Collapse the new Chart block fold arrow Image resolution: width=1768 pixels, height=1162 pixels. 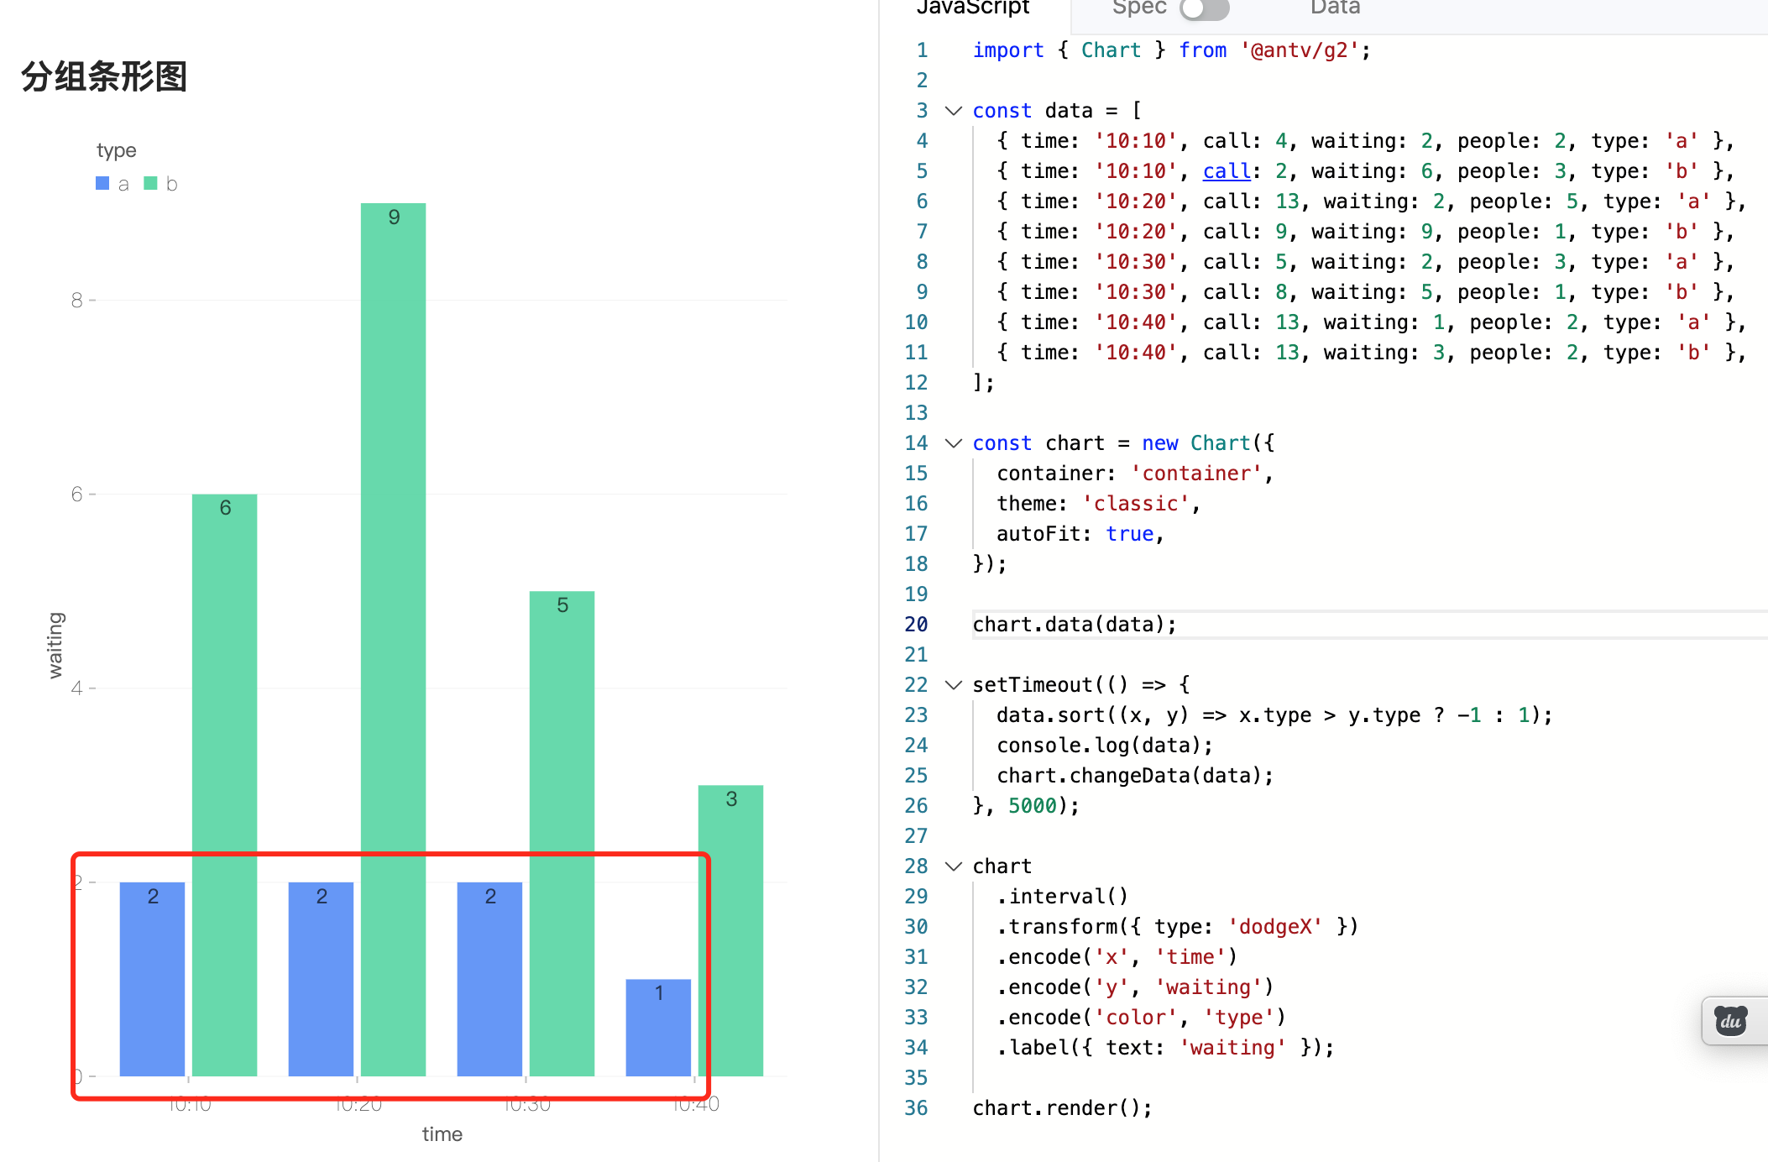tap(953, 443)
